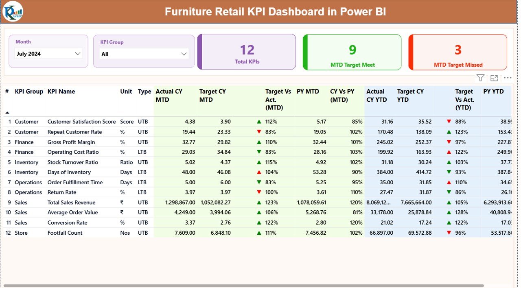Select the 12 Total KPIs card
Image resolution: width=521 pixels, height=288 pixels.
[x=246, y=52]
